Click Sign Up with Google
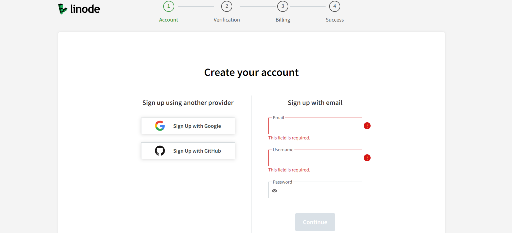Screen dimensions: 512x233 pyautogui.click(x=188, y=126)
